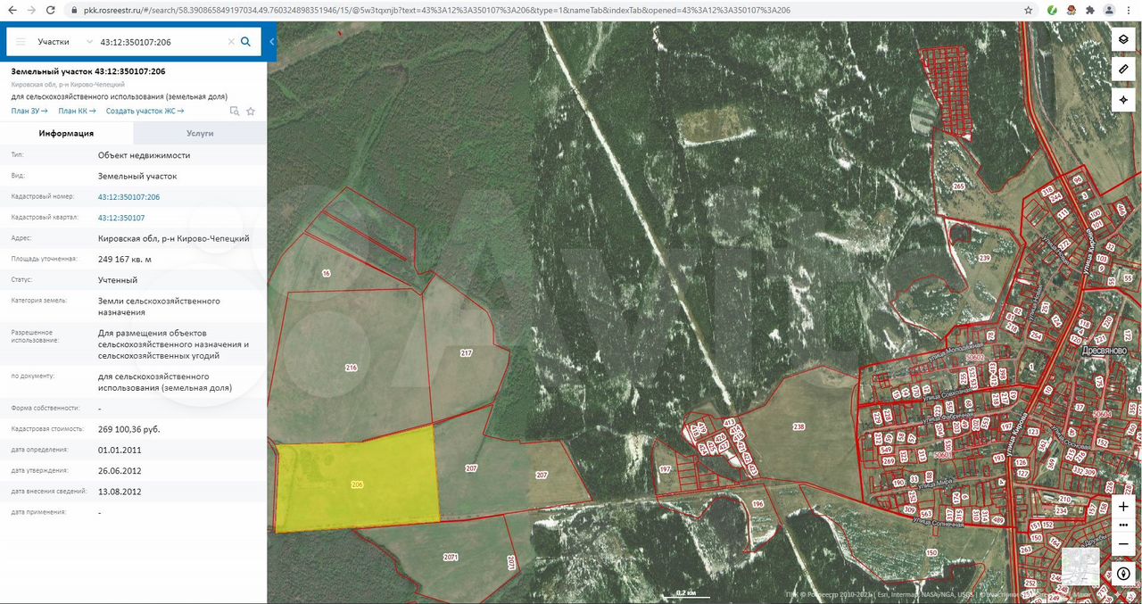Click the locate-me crosshair button
The width and height of the screenshot is (1142, 604).
pyautogui.click(x=1123, y=99)
